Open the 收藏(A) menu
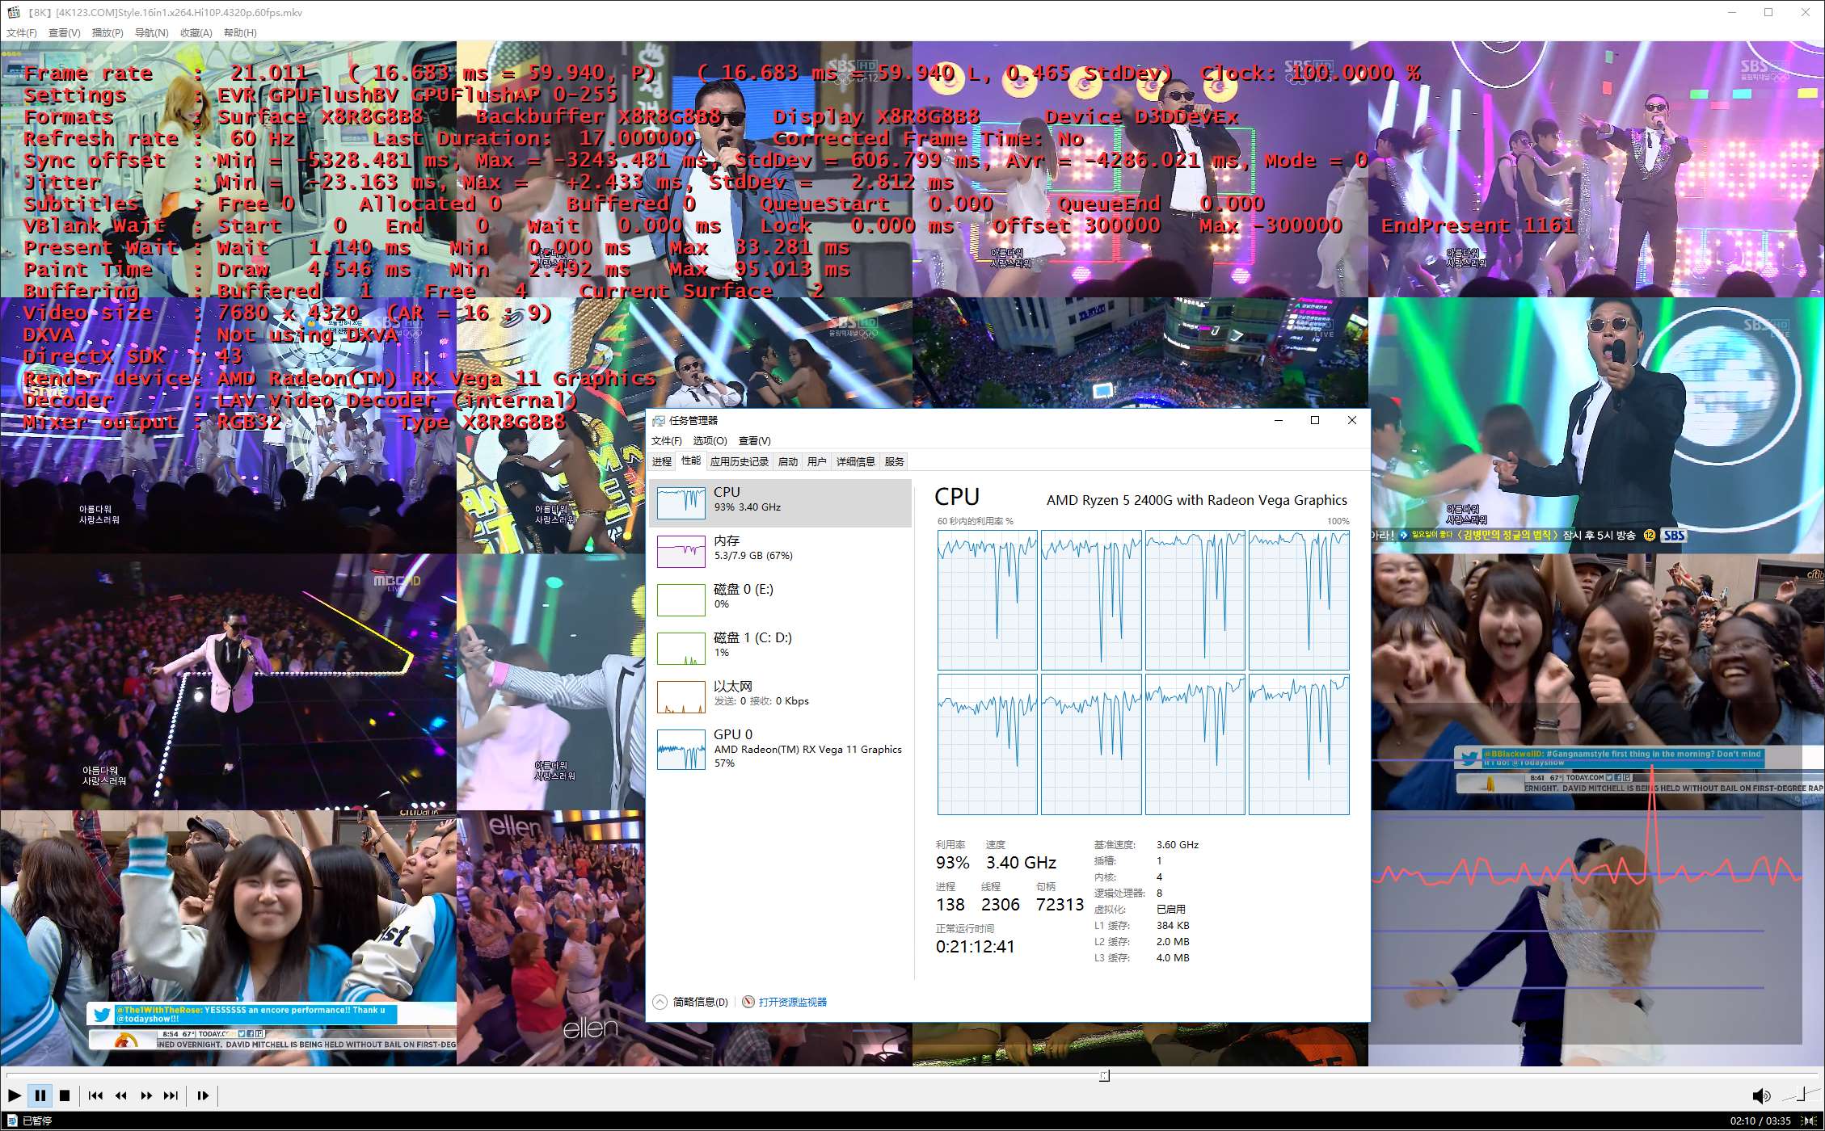Image resolution: width=1825 pixels, height=1131 pixels. [x=196, y=33]
